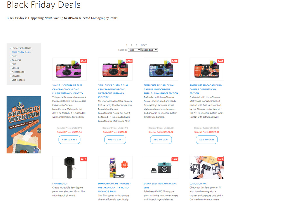
Task: Open the Last in stock sidebar category
Action: click(x=18, y=80)
